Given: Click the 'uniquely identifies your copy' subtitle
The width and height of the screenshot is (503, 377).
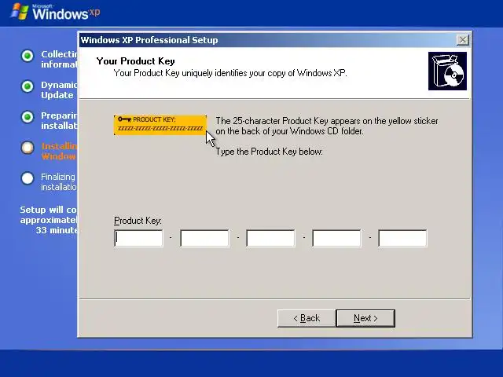Looking at the screenshot, I should pos(230,73).
